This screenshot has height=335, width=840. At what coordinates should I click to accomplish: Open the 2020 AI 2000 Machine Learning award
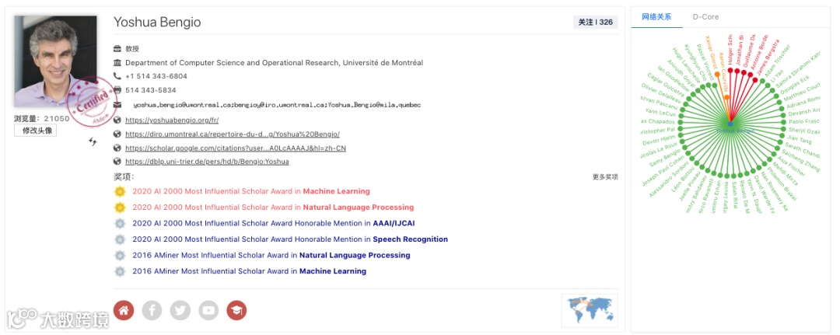point(251,191)
